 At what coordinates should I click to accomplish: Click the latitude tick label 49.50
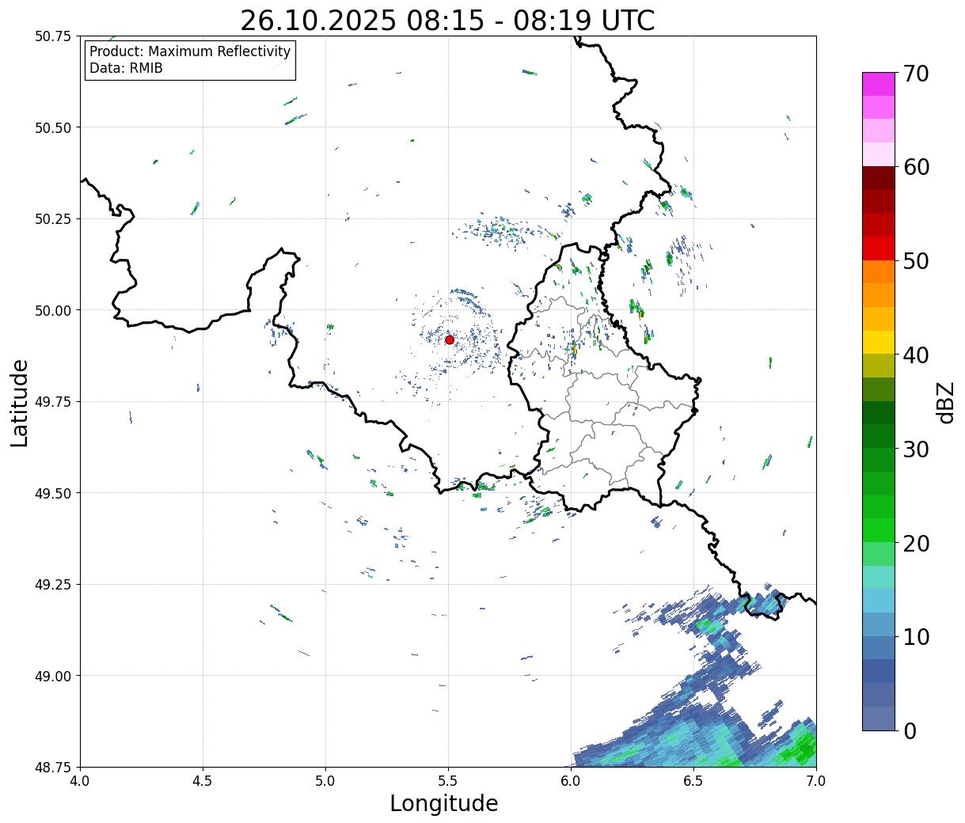pyautogui.click(x=53, y=493)
